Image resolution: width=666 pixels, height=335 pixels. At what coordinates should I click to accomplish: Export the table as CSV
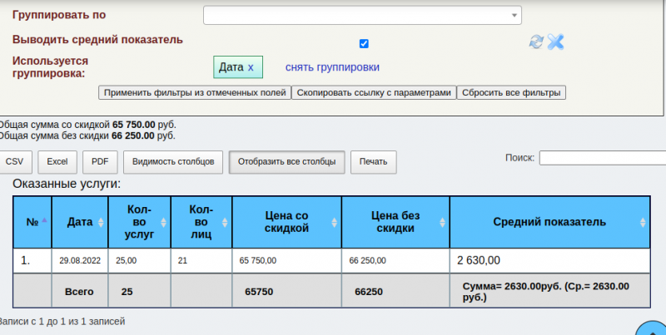[x=14, y=161]
